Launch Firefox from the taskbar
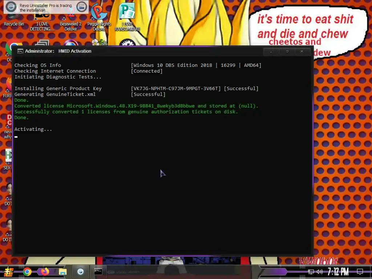 [45, 271]
